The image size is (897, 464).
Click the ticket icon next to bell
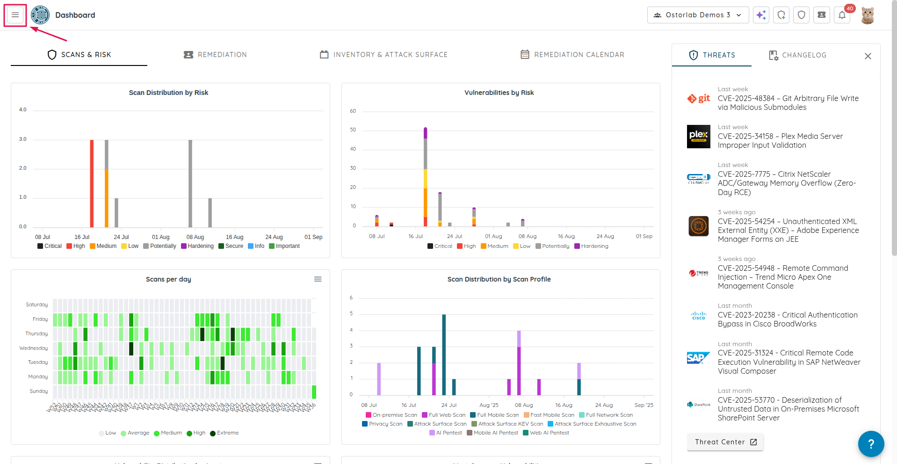point(821,15)
